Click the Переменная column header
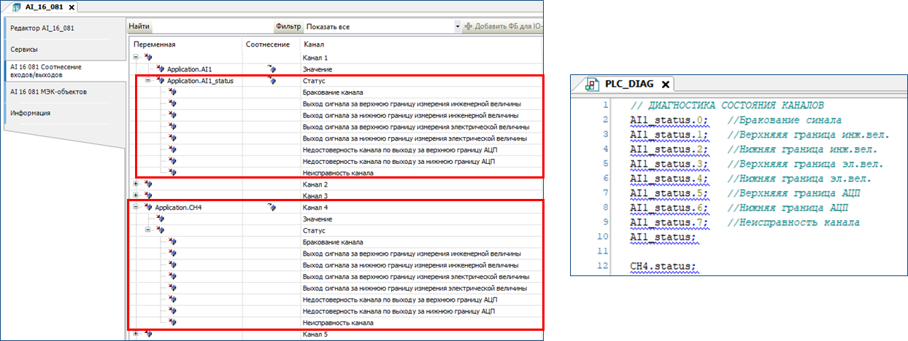The height and width of the screenshot is (341, 908). click(x=155, y=44)
